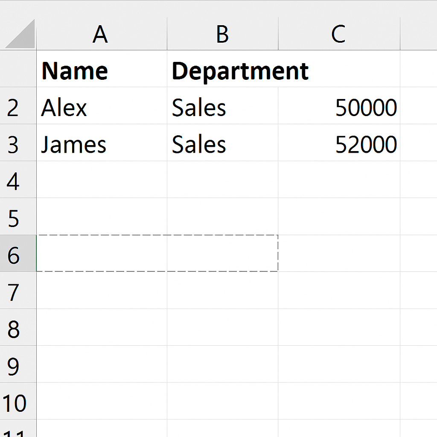The height and width of the screenshot is (437, 437).
Task: Click the highlighted row 6 header
Action: coord(14,255)
